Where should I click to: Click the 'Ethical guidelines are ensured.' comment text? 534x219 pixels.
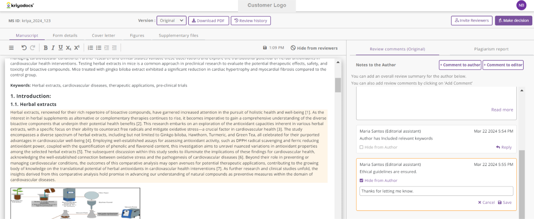[x=388, y=172]
